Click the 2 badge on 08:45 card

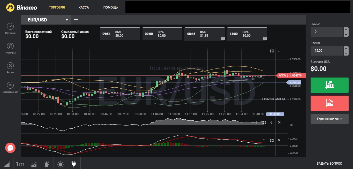point(222,39)
